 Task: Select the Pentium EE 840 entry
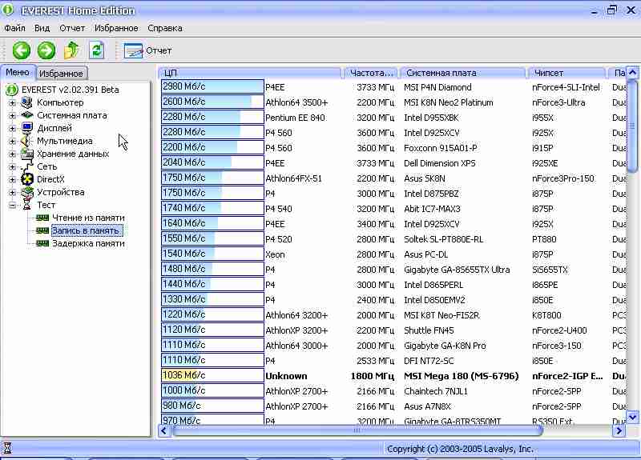[295, 118]
